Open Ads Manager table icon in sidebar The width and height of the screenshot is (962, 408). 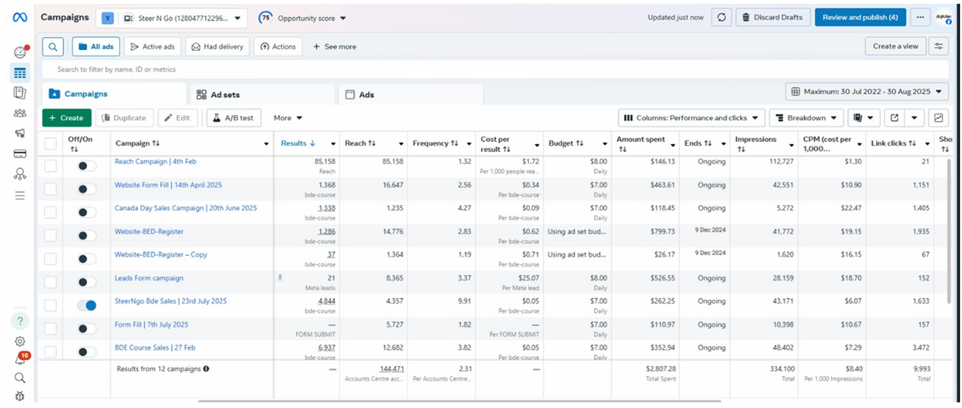[20, 73]
